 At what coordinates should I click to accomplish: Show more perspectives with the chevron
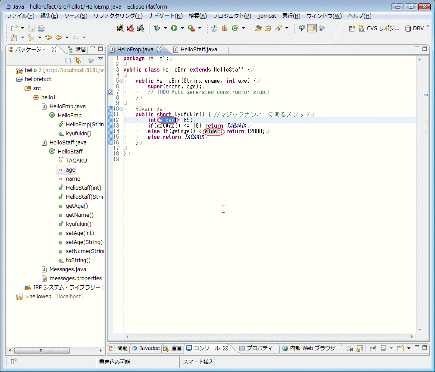pyautogui.click(x=428, y=26)
